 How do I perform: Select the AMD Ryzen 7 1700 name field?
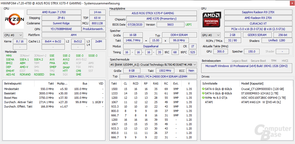(x=54, y=12)
